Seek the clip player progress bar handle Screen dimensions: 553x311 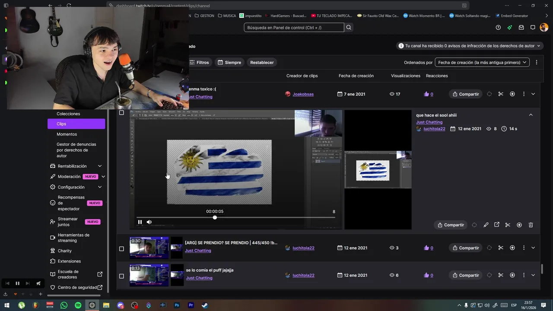tap(215, 217)
